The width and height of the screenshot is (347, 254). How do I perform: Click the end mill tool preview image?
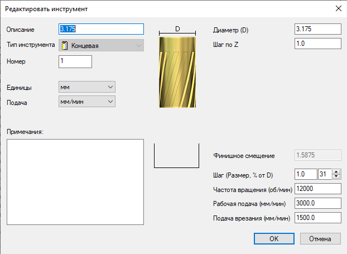tap(177, 72)
